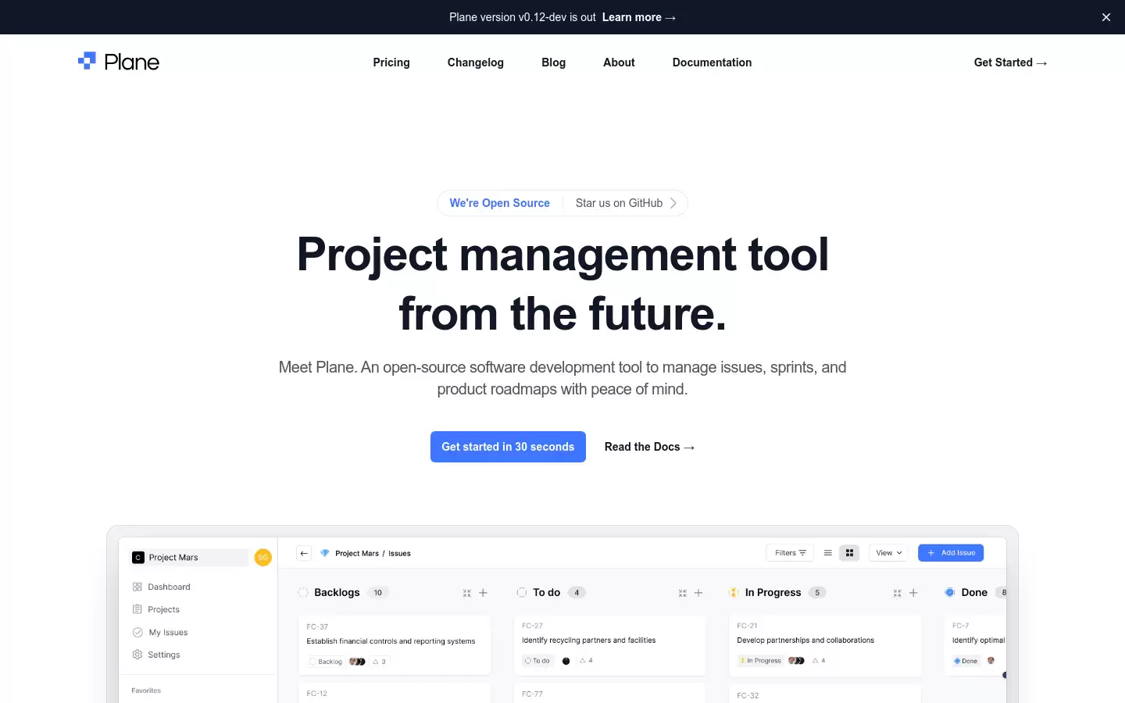
Task: Expand Star us on GitHub chevron
Action: [x=673, y=203]
